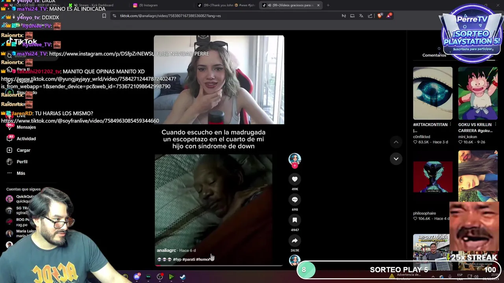Click the translate icon in address bar
The image size is (504, 283).
[361, 16]
